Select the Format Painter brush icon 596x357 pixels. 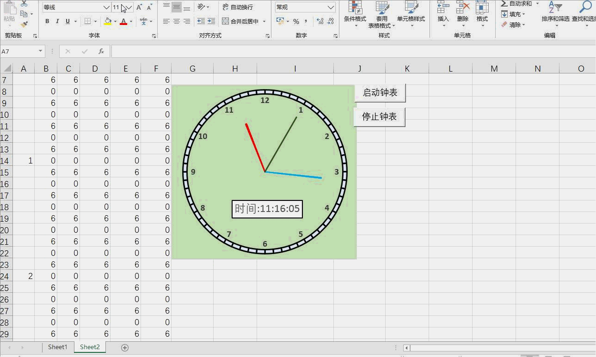click(x=24, y=24)
